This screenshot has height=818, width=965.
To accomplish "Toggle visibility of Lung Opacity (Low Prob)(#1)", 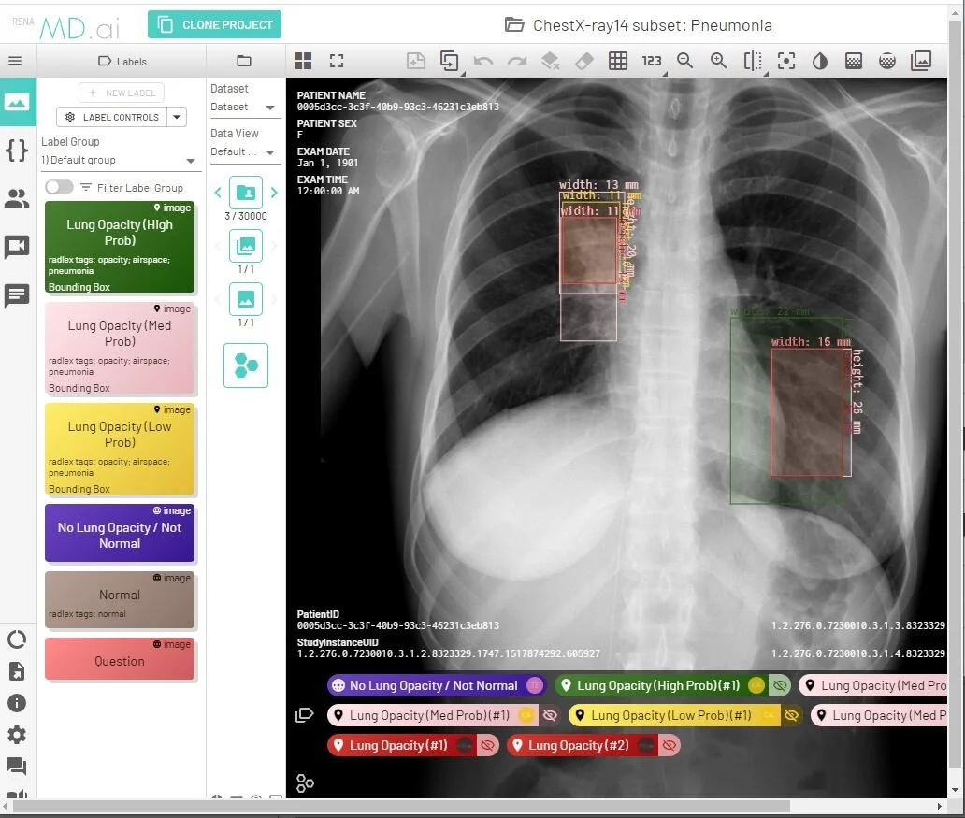I will pos(793,714).
